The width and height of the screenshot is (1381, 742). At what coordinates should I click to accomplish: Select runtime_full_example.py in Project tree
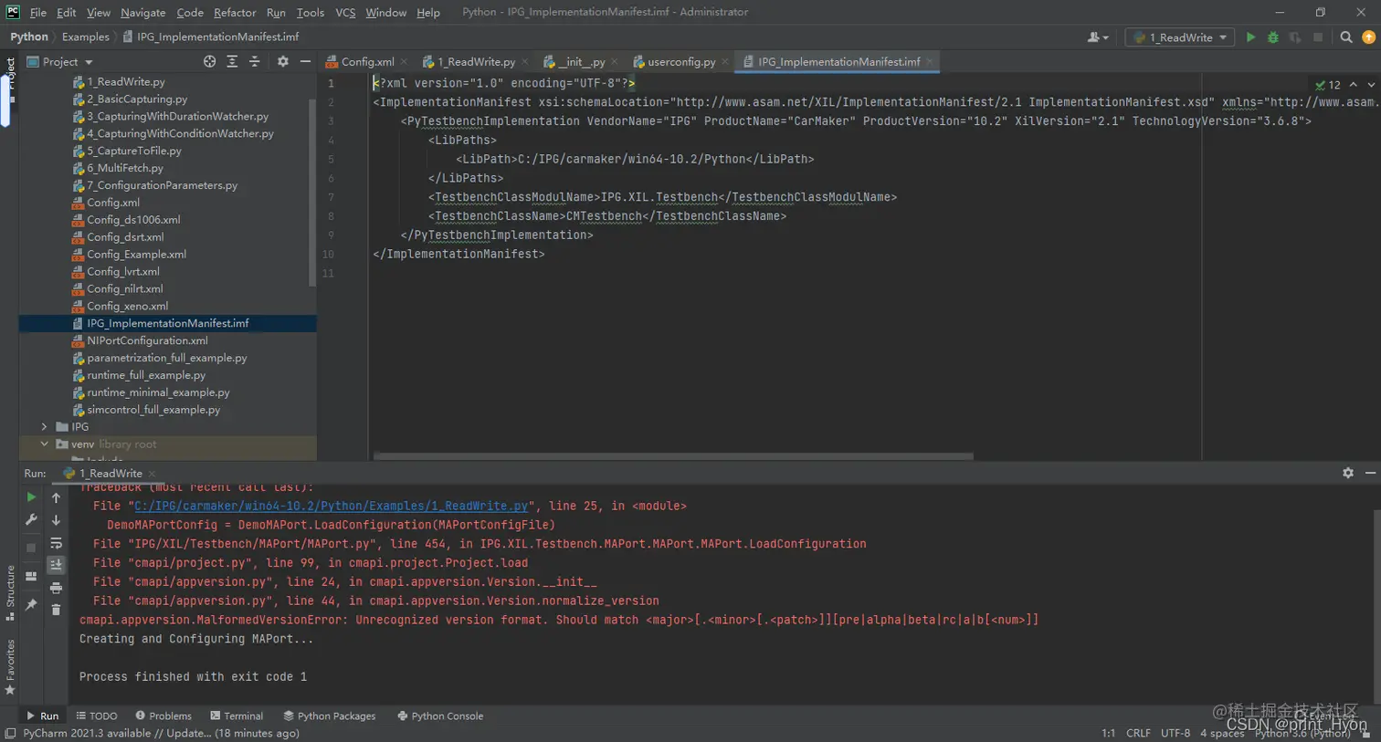(x=146, y=375)
